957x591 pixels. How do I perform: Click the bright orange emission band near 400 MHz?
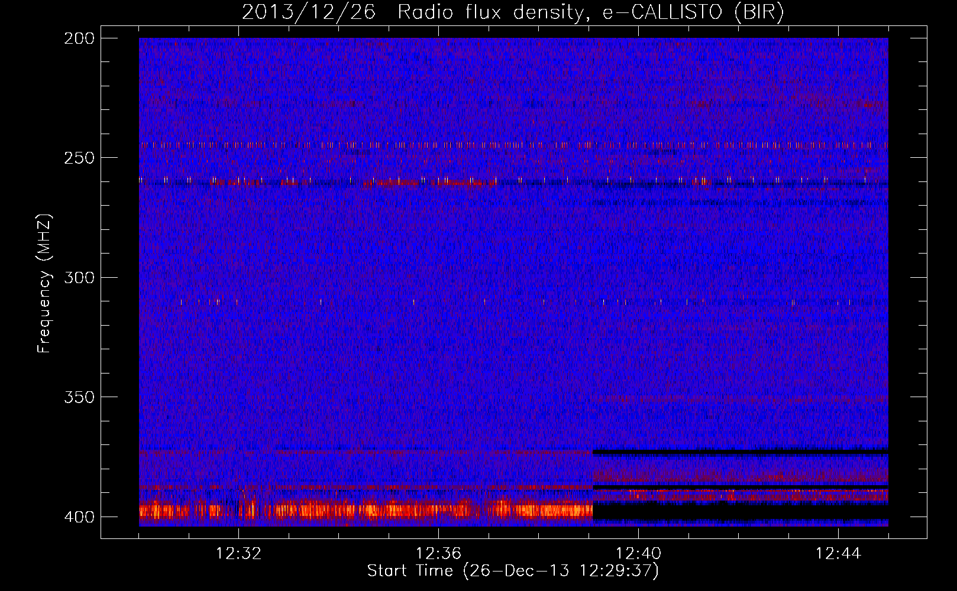[366, 509]
